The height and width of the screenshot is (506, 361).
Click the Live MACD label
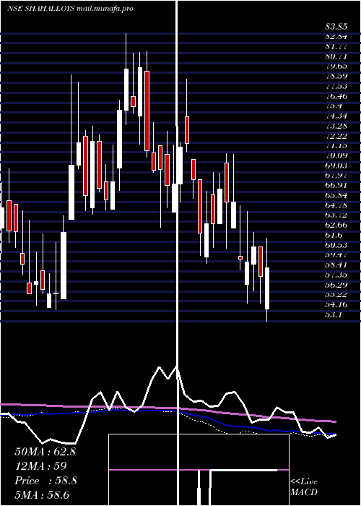(x=304, y=487)
